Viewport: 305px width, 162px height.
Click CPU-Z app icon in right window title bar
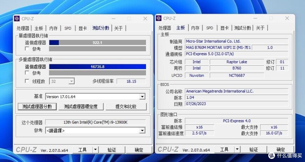coord(159,18)
